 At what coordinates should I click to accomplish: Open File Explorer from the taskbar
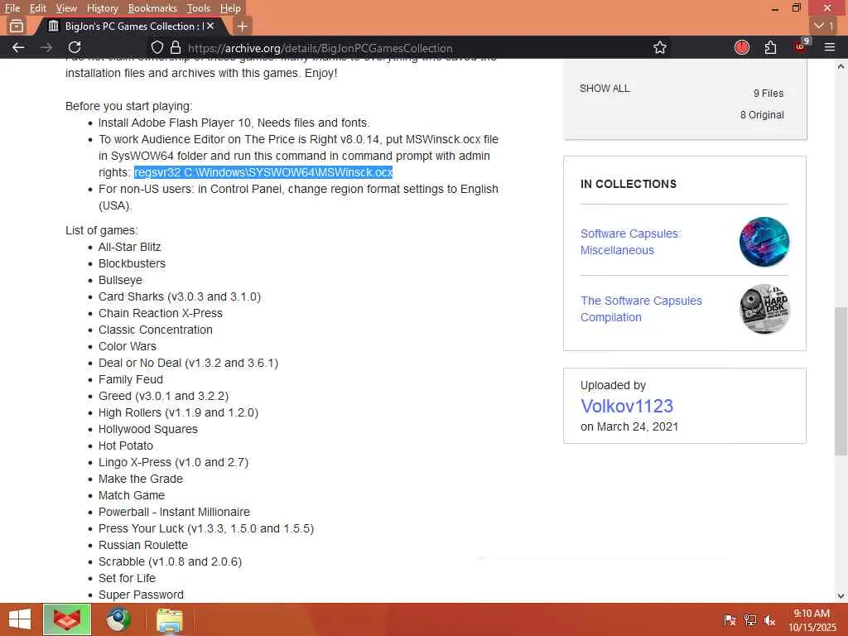click(169, 619)
